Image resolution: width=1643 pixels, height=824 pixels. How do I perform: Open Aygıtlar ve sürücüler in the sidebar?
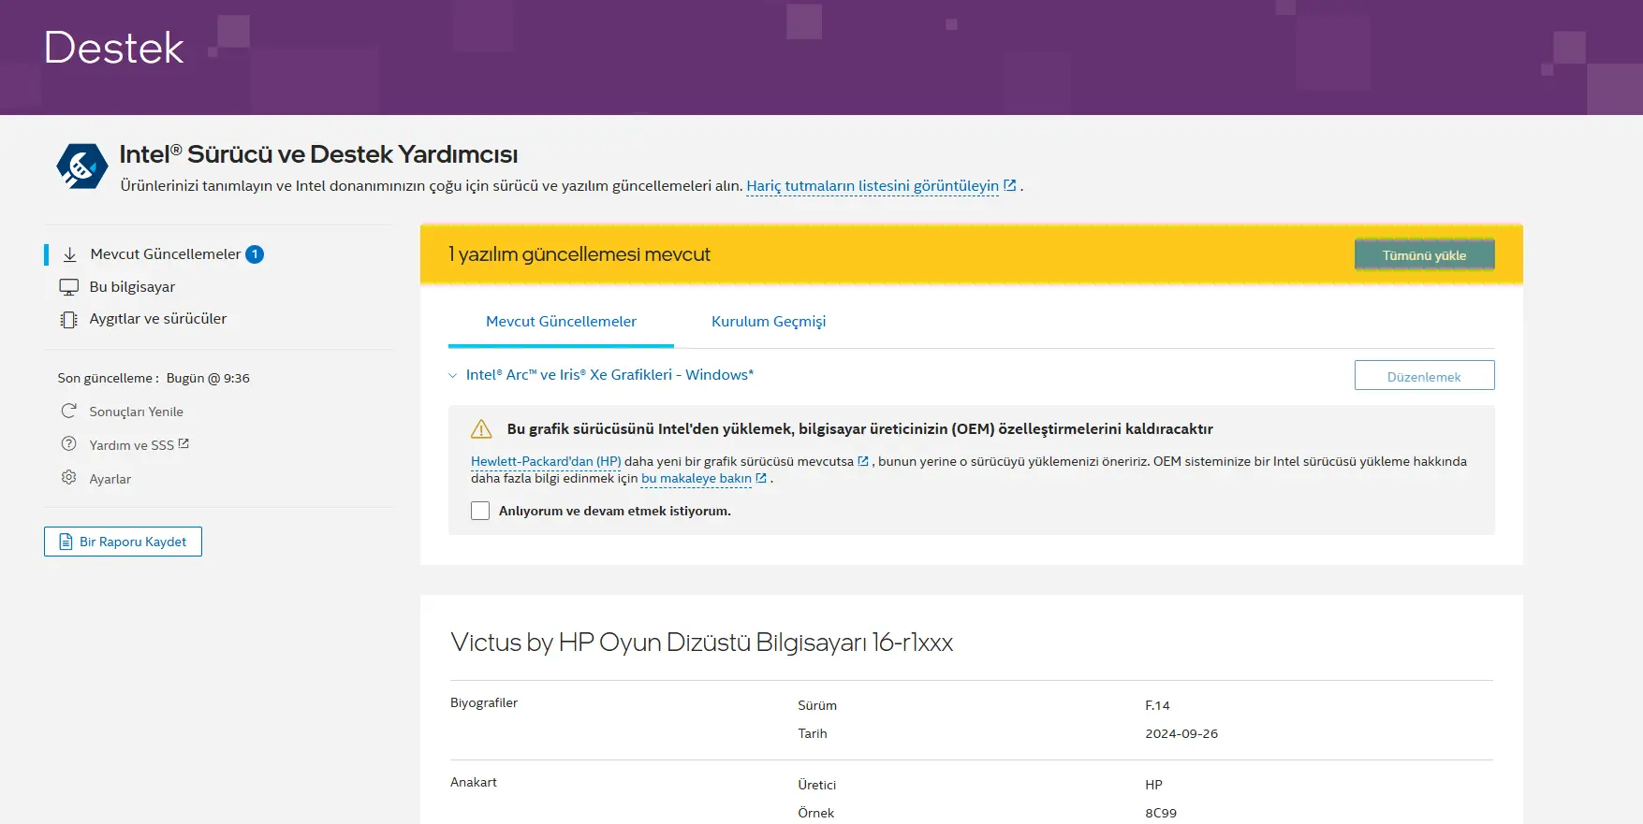158,319
